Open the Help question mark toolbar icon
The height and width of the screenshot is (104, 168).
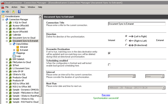point(19,12)
